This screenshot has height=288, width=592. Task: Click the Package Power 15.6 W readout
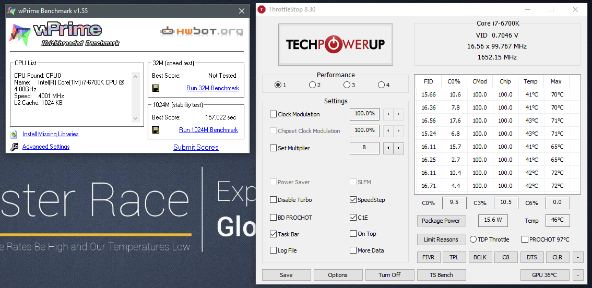493,221
